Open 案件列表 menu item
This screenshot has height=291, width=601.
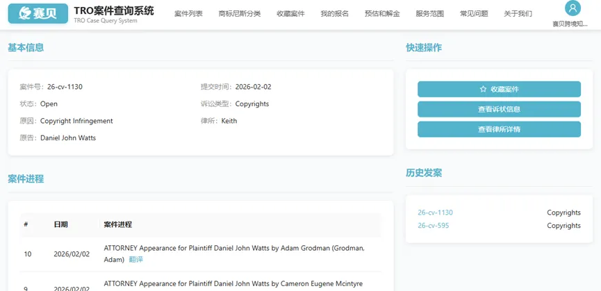(x=188, y=14)
